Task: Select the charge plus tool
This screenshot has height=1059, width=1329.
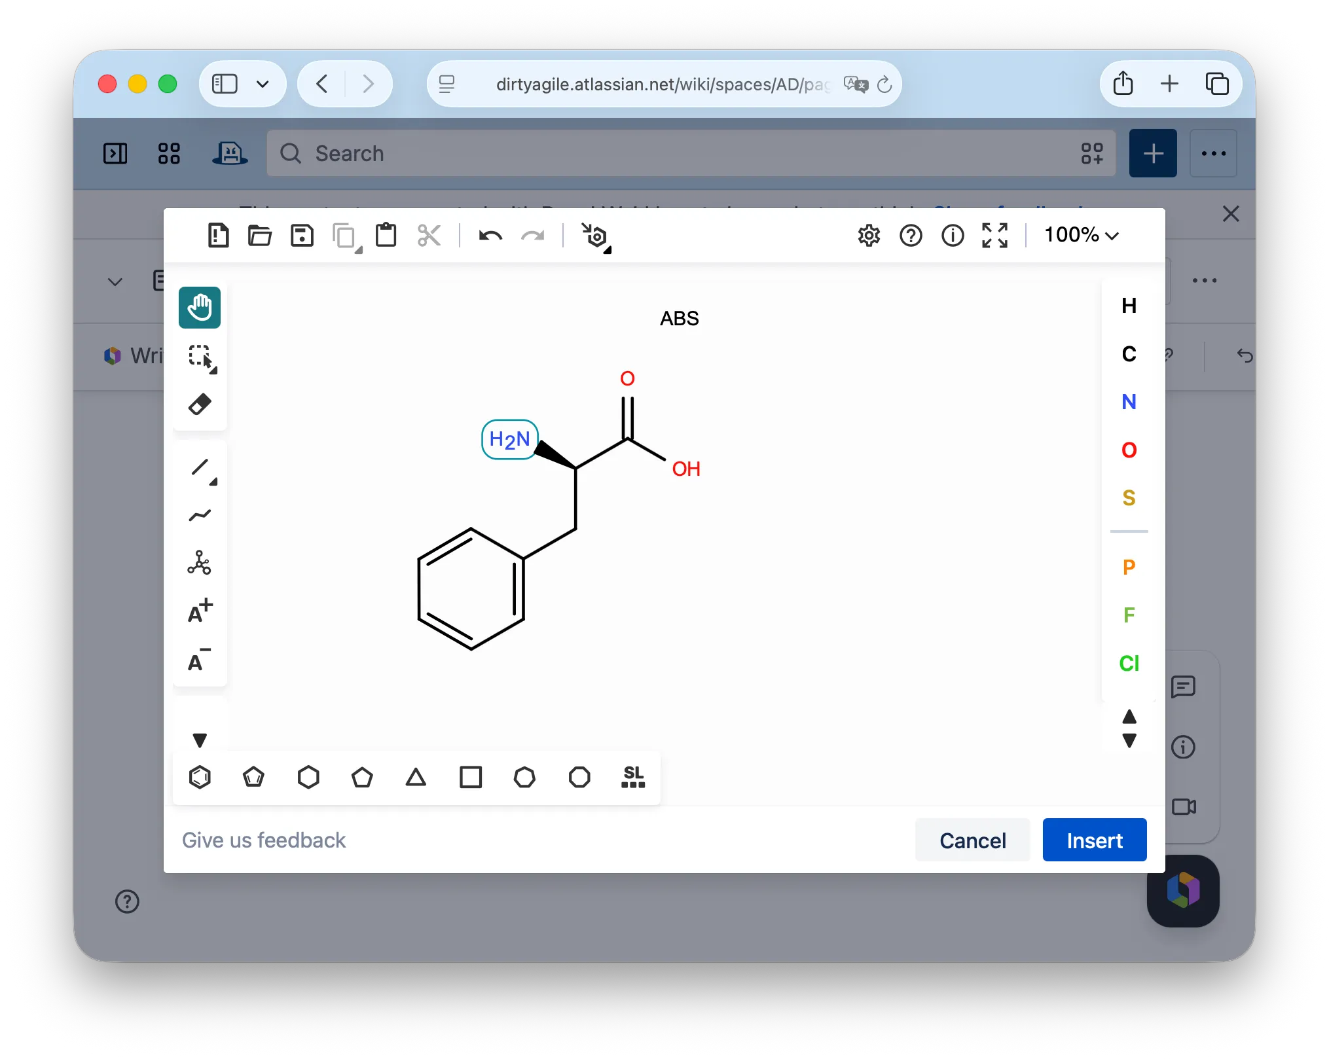Action: tap(200, 611)
